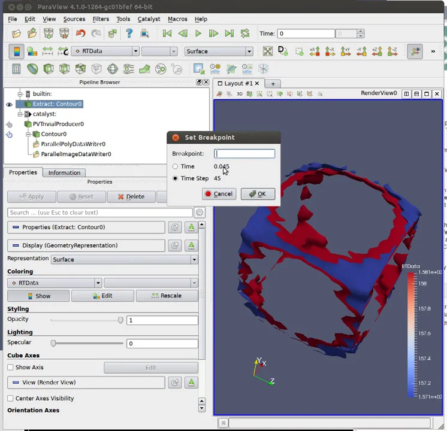Enable the Show Axis checkbox
The height and width of the screenshot is (431, 447).
pyautogui.click(x=10, y=368)
